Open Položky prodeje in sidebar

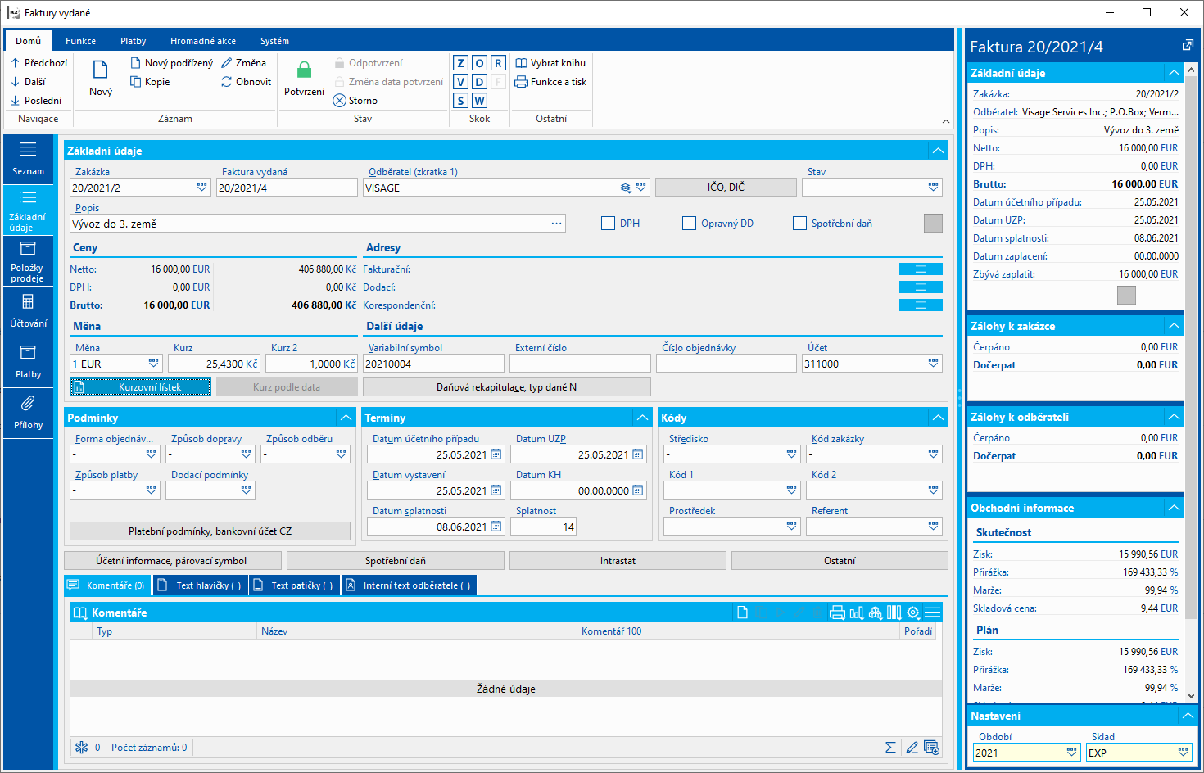28,261
